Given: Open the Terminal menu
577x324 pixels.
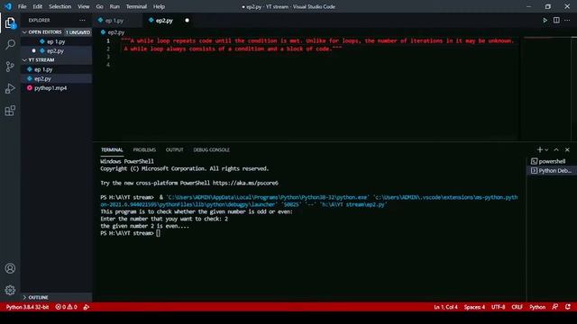Looking at the screenshot, I should [x=136, y=6].
